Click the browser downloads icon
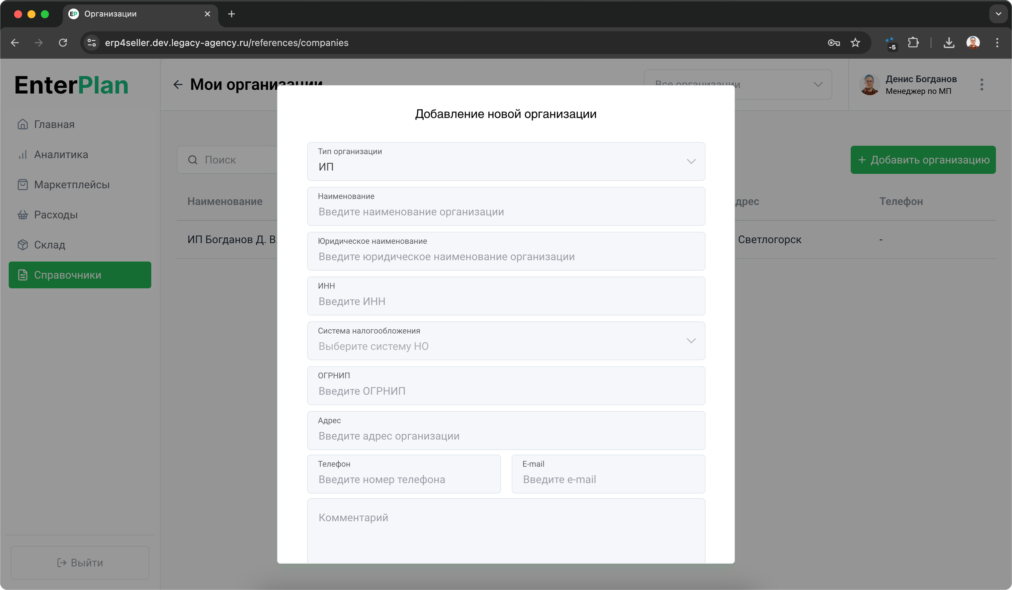Image resolution: width=1012 pixels, height=590 pixels. pos(949,43)
